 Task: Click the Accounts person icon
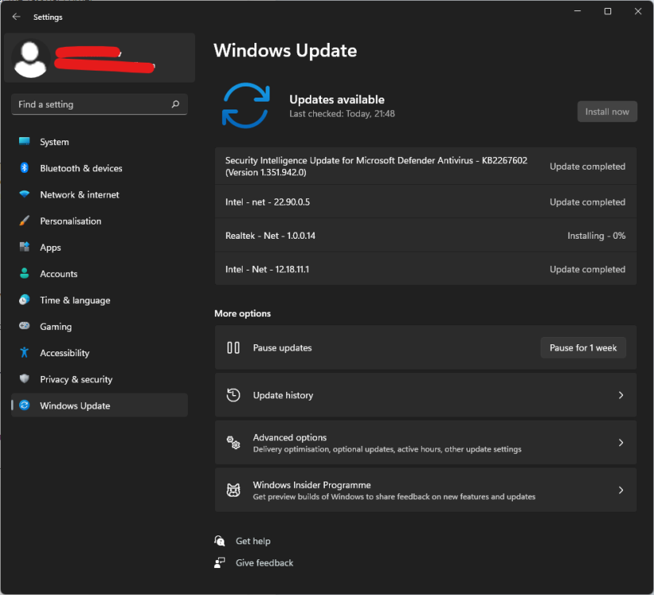[25, 274]
